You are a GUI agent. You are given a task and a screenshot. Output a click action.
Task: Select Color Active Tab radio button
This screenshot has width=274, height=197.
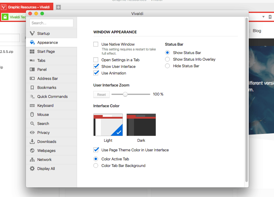96,159
